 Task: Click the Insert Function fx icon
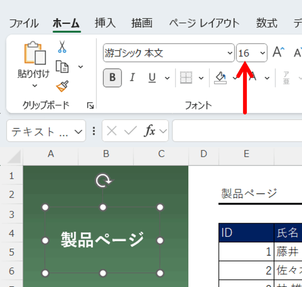click(x=150, y=131)
